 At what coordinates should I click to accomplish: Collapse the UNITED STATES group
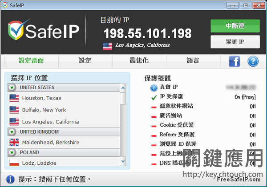tap(12, 88)
